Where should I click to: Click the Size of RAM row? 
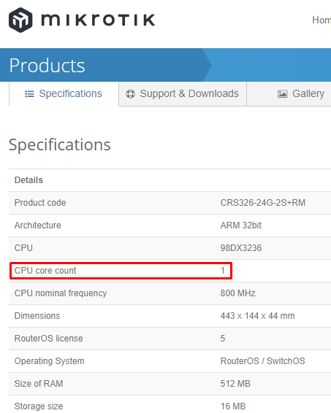click(170, 384)
